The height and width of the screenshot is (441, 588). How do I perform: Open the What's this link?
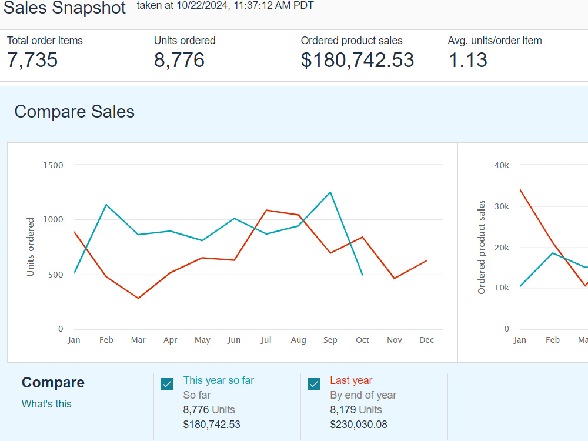tap(46, 404)
